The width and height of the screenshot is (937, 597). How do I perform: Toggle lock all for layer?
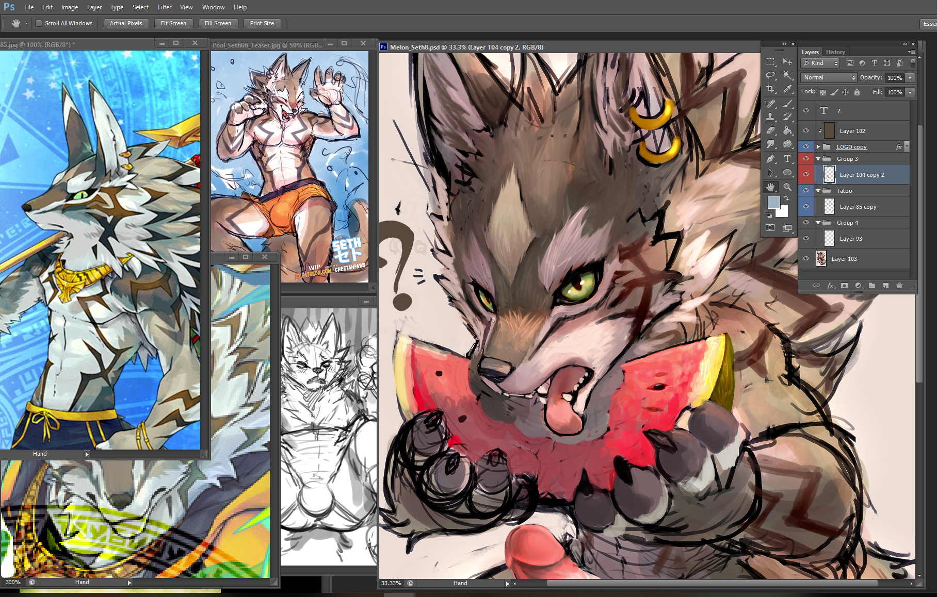(x=857, y=92)
